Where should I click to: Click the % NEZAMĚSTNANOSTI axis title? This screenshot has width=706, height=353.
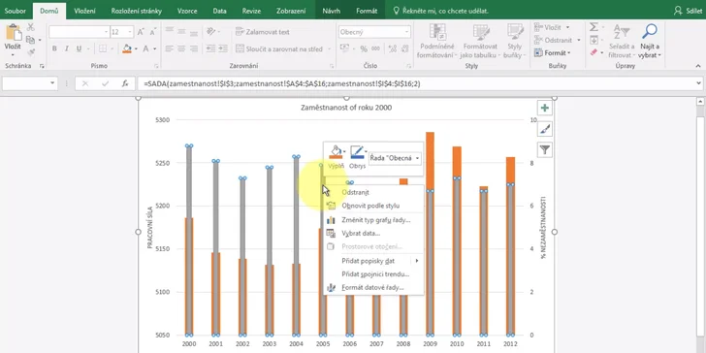pyautogui.click(x=543, y=227)
